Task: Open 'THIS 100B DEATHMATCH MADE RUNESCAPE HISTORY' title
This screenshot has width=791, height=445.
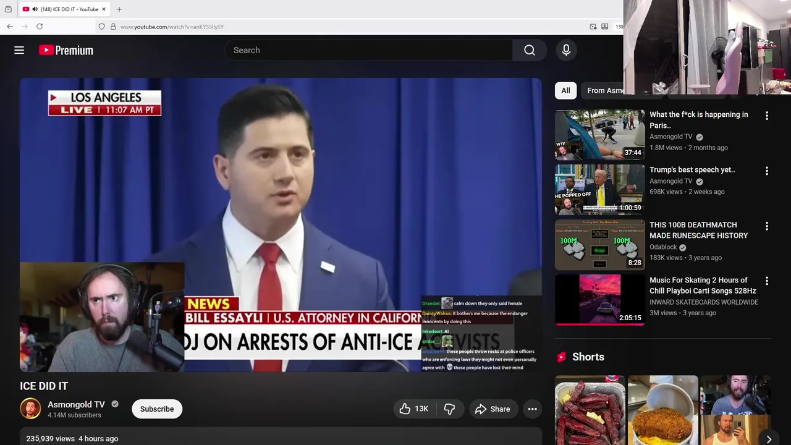Action: click(699, 230)
